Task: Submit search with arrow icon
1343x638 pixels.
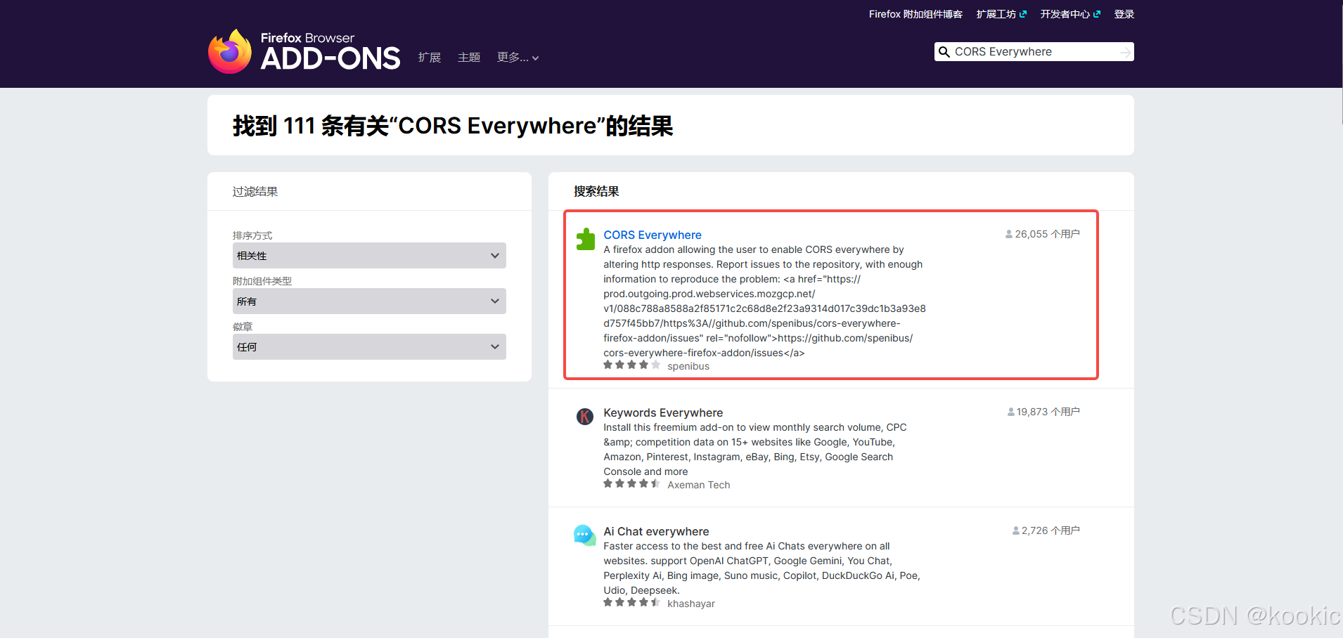Action: [1125, 52]
